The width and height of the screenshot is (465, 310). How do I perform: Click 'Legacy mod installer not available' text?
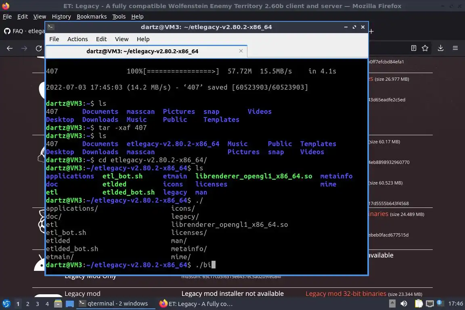(232, 294)
